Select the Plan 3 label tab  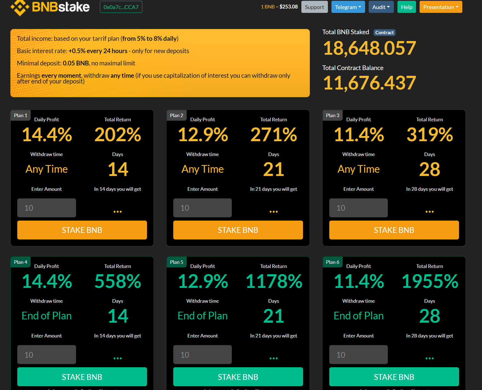point(333,115)
